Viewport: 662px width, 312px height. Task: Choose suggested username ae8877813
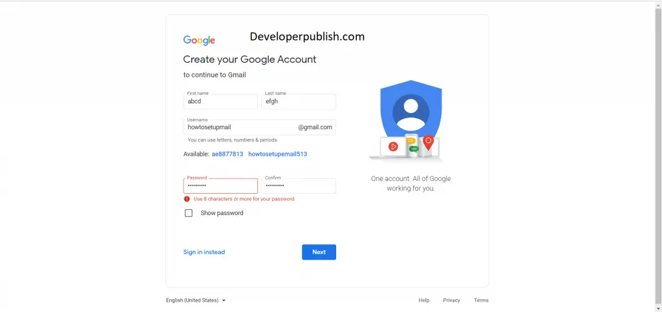227,154
